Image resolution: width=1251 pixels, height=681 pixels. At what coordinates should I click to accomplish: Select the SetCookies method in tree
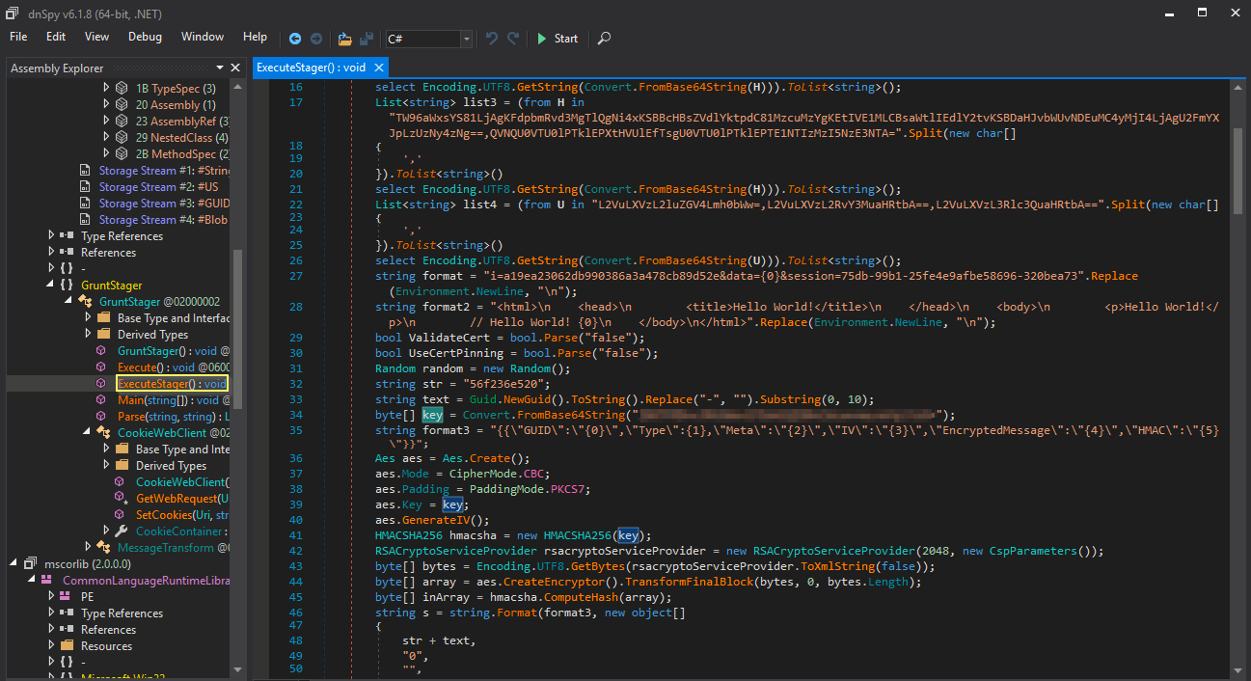[170, 515]
